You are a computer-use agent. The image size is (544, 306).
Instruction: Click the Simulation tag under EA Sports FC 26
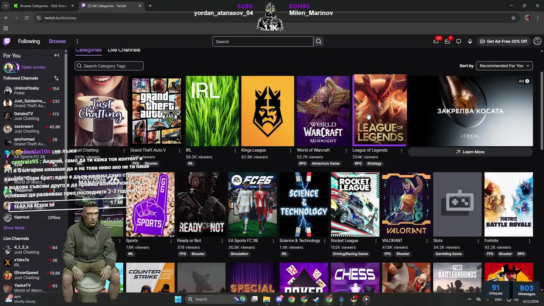pos(239,254)
